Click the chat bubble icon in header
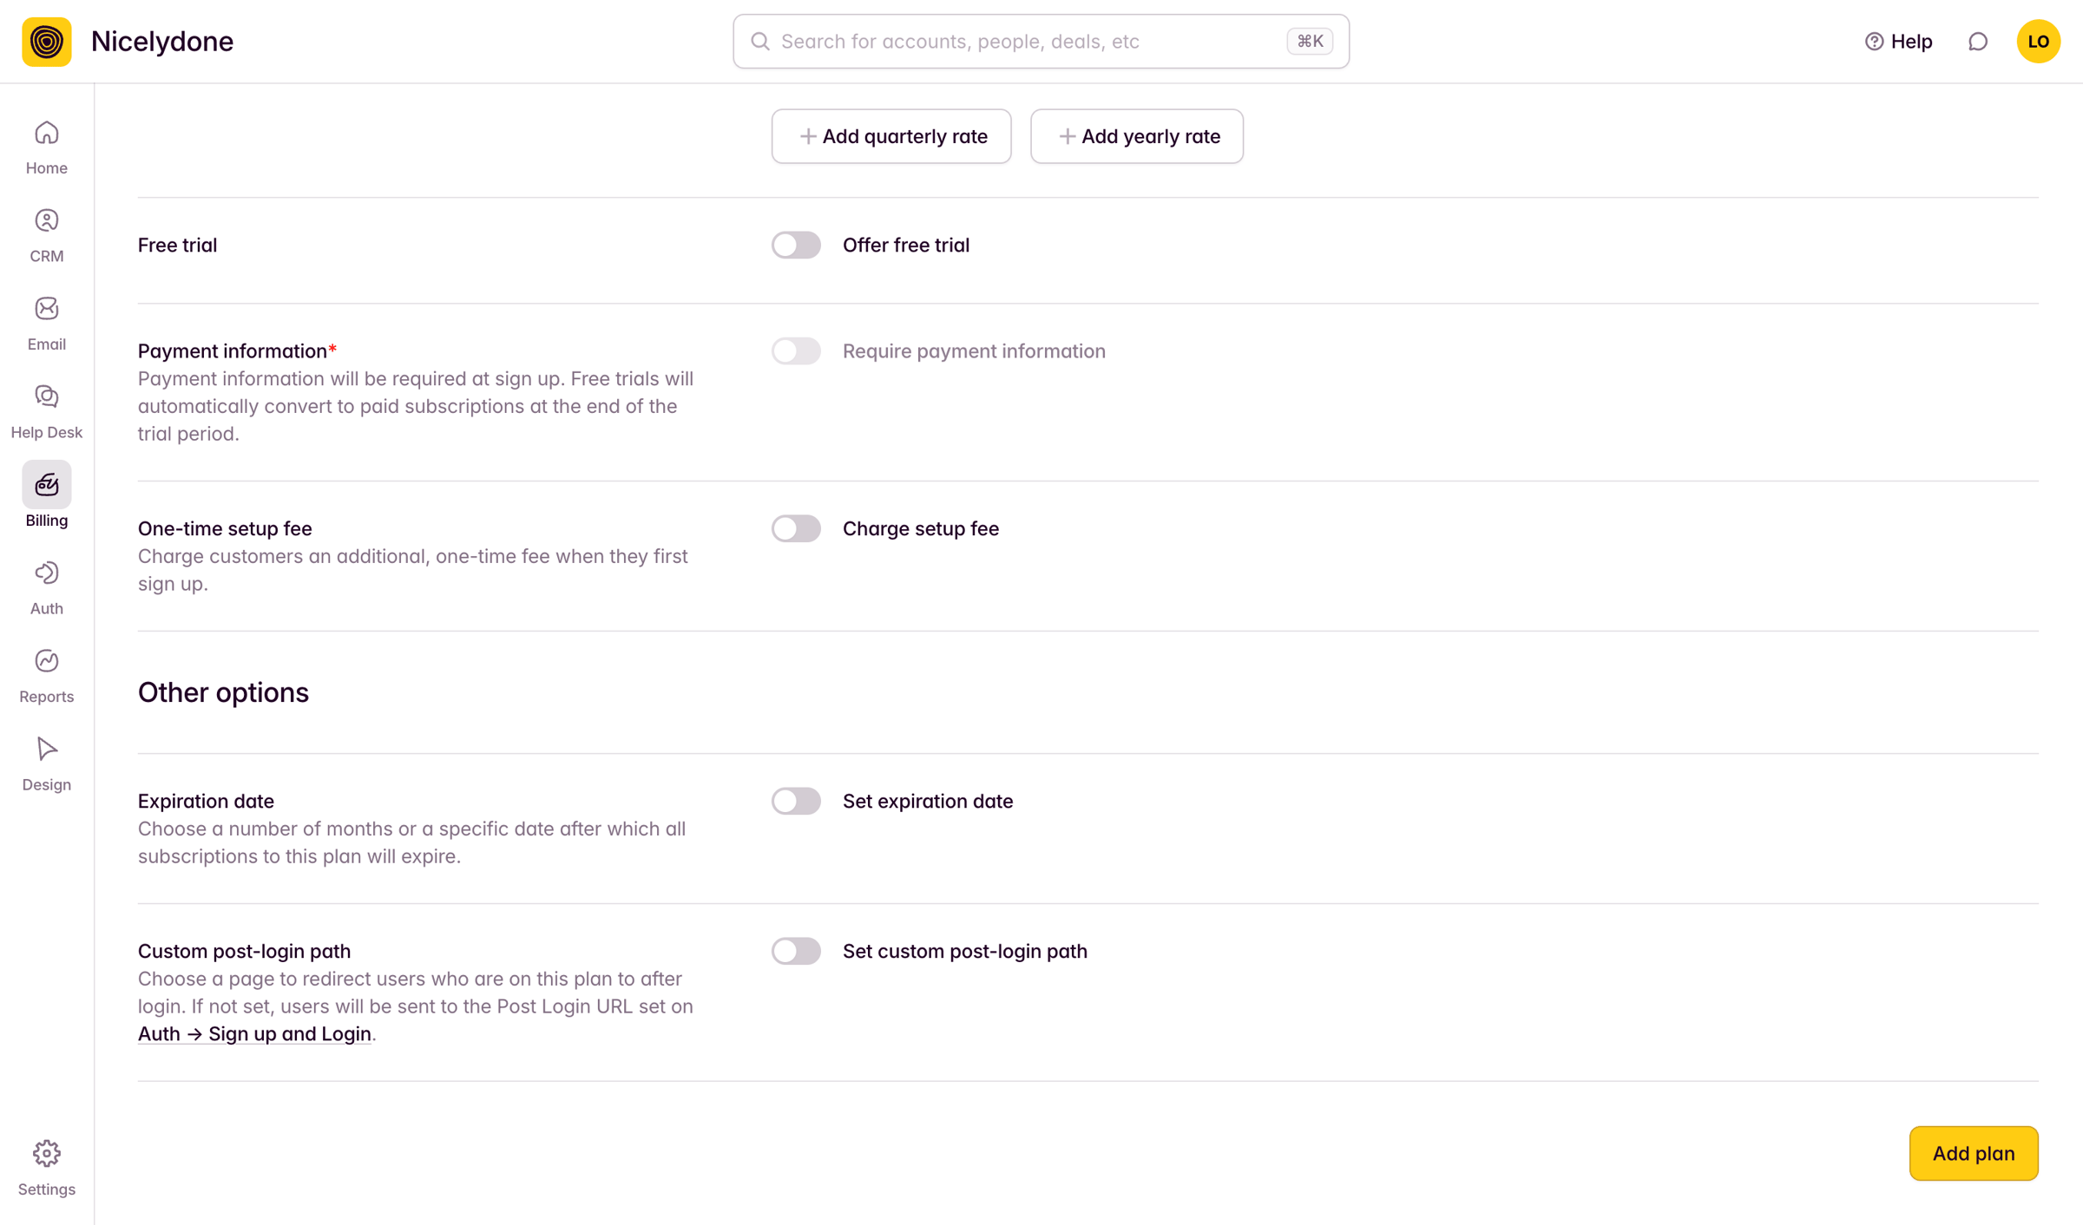2083x1225 pixels. [1978, 42]
